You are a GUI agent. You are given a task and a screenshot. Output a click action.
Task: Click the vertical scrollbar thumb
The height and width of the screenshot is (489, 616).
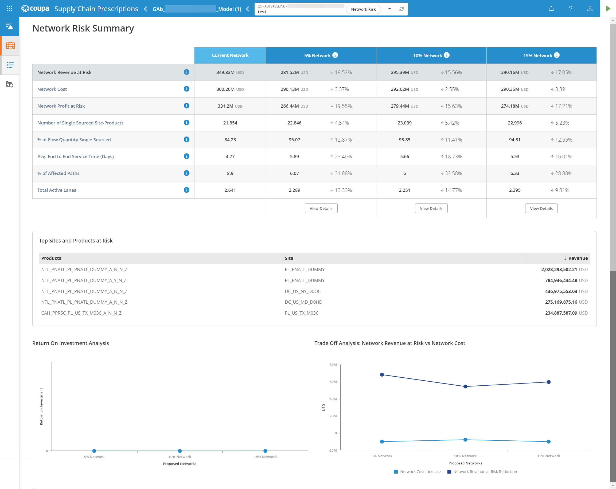click(613, 147)
